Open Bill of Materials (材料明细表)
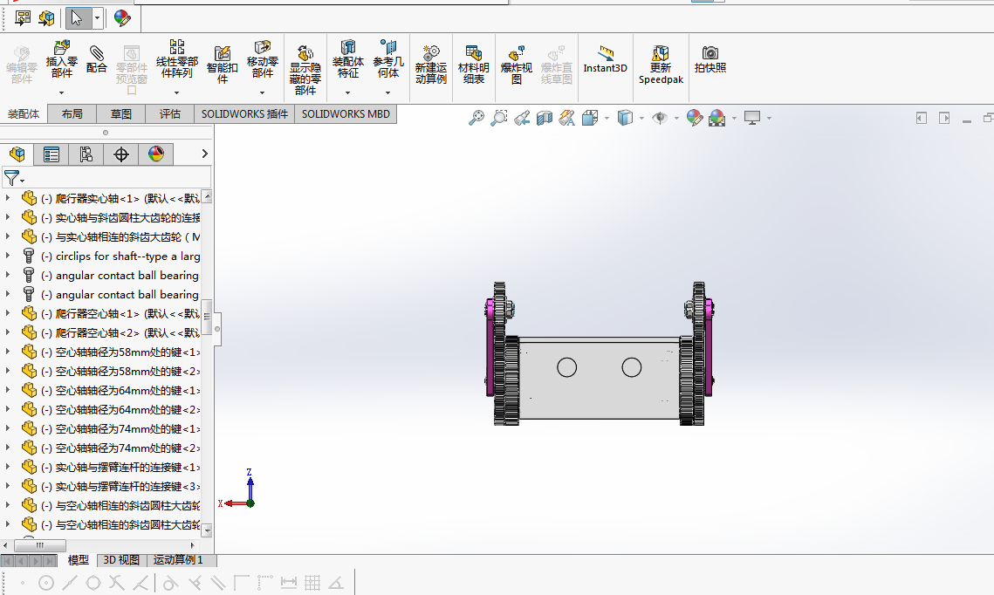994x595 pixels. [474, 65]
